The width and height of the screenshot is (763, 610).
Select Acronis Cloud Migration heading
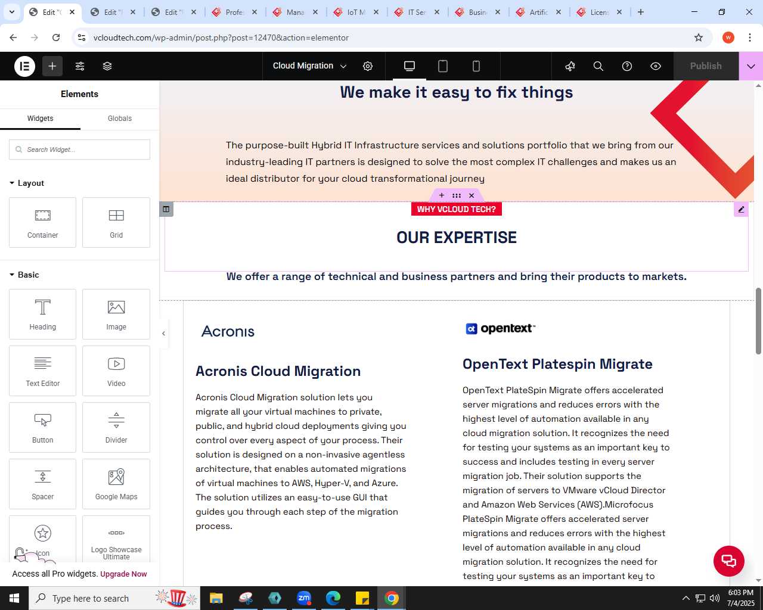point(278,371)
